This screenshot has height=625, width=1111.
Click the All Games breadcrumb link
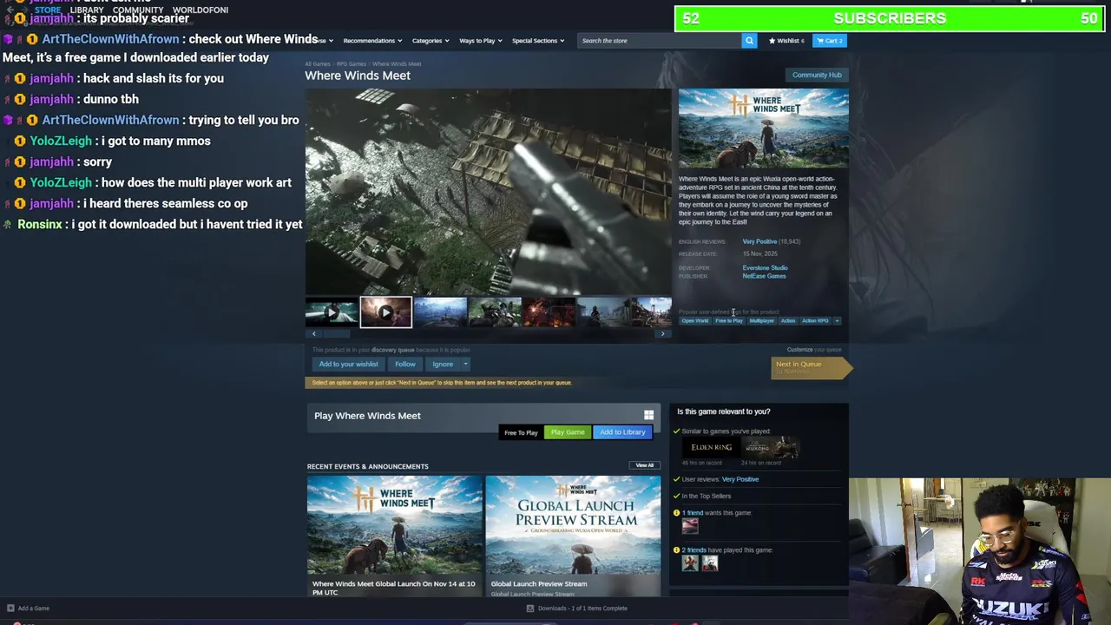318,64
